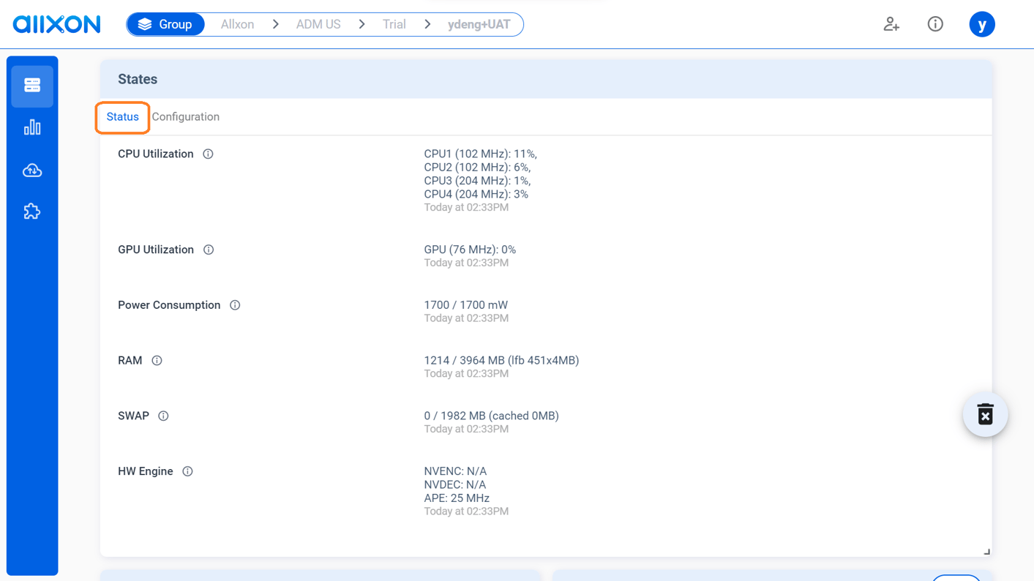Click the floating trash delete button
1034x581 pixels.
point(985,415)
